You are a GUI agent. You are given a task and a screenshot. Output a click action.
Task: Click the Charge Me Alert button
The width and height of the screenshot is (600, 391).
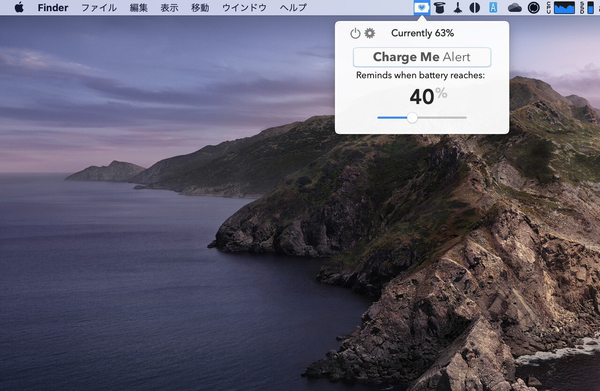pyautogui.click(x=422, y=57)
